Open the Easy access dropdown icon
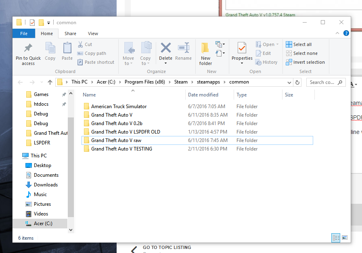The image size is (362, 253). pyautogui.click(x=220, y=53)
